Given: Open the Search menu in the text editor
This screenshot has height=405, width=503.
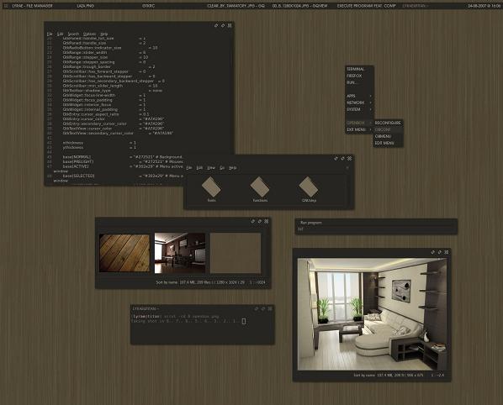Looking at the screenshot, I should 73,34.
